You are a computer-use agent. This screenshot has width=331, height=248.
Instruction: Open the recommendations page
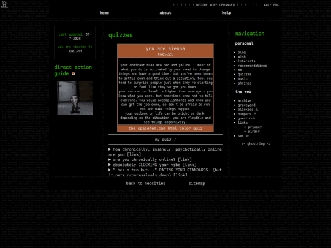point(252,66)
